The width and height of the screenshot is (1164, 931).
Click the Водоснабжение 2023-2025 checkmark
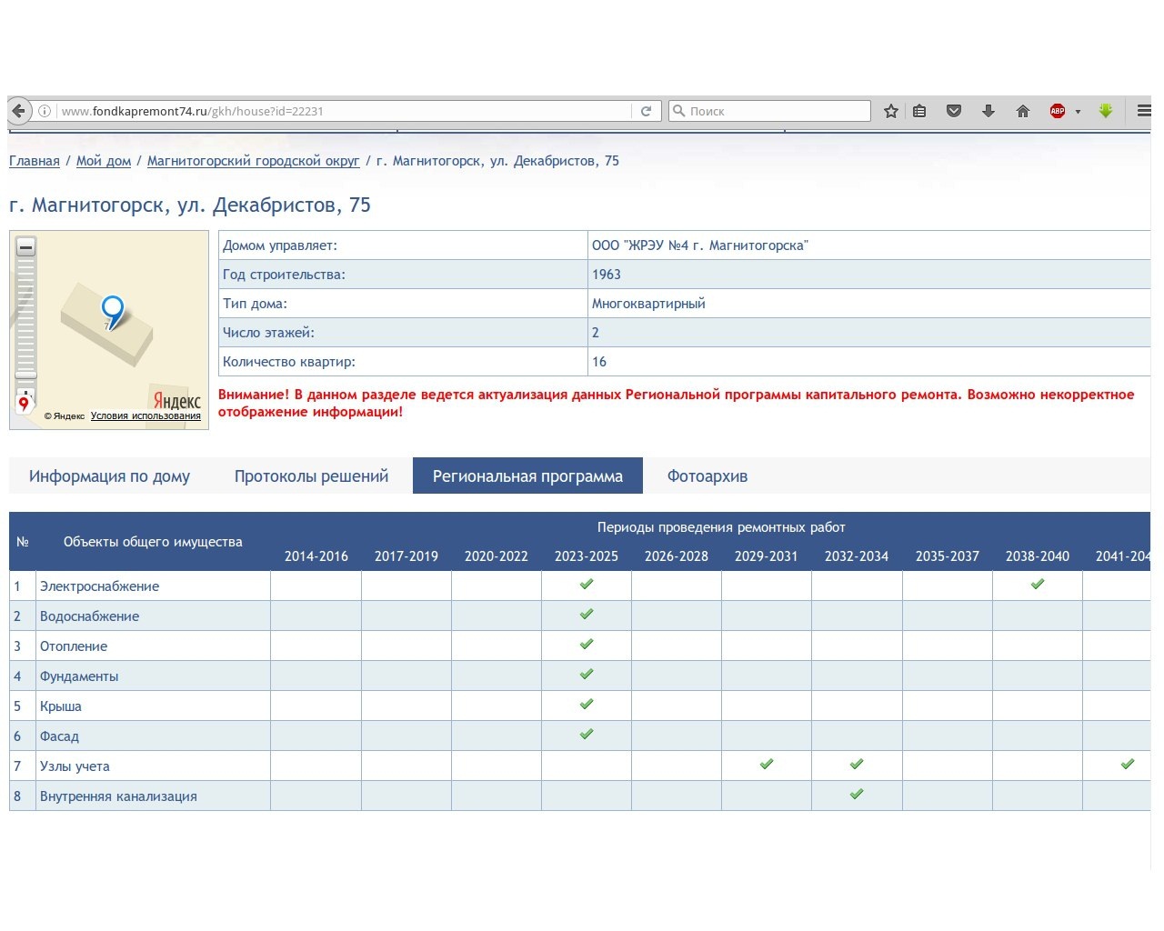(587, 614)
